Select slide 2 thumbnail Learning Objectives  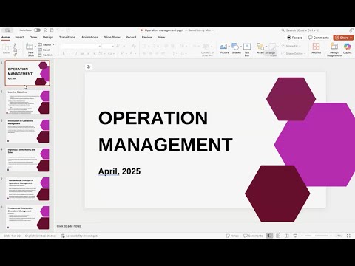pos(27,102)
